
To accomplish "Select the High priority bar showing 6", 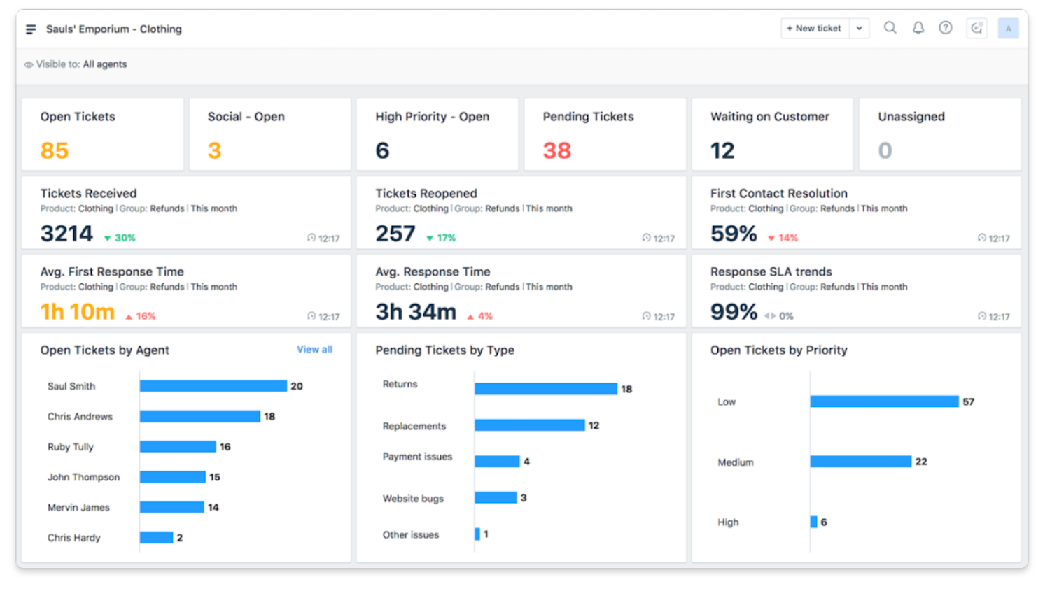I will [814, 522].
